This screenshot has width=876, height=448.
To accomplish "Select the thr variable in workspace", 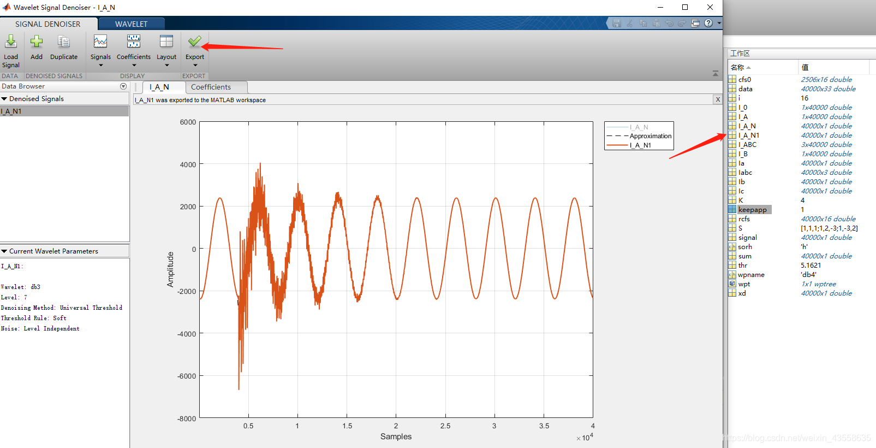I will (743, 266).
